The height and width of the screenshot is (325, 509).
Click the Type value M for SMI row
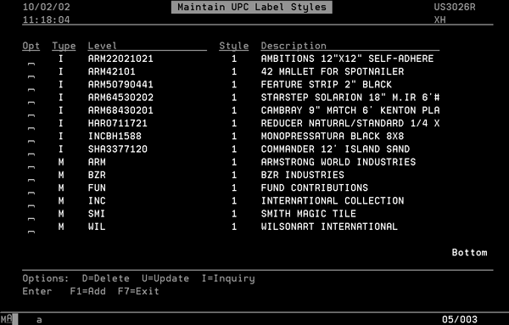click(61, 214)
